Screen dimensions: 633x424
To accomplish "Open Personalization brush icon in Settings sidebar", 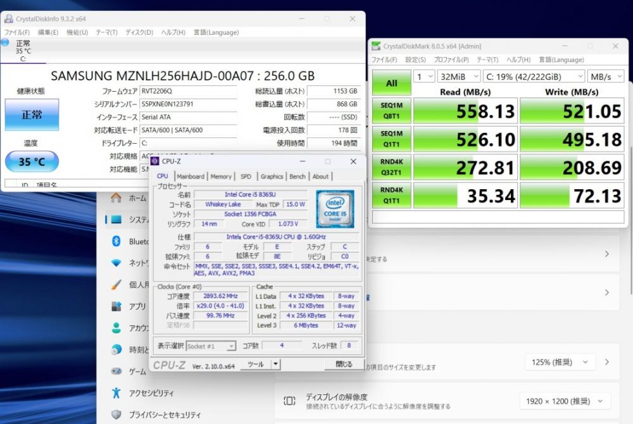I will (x=116, y=284).
